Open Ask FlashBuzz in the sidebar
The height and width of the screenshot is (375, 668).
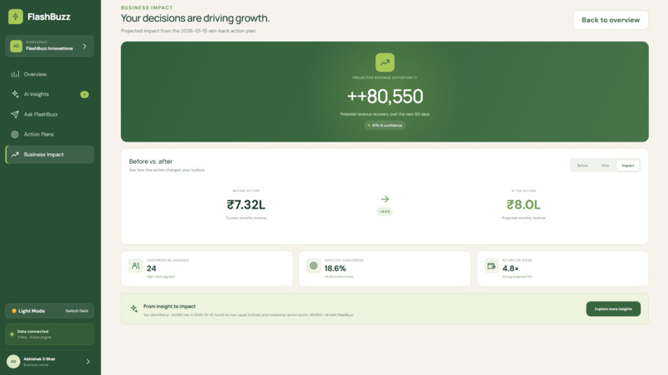pyautogui.click(x=50, y=114)
